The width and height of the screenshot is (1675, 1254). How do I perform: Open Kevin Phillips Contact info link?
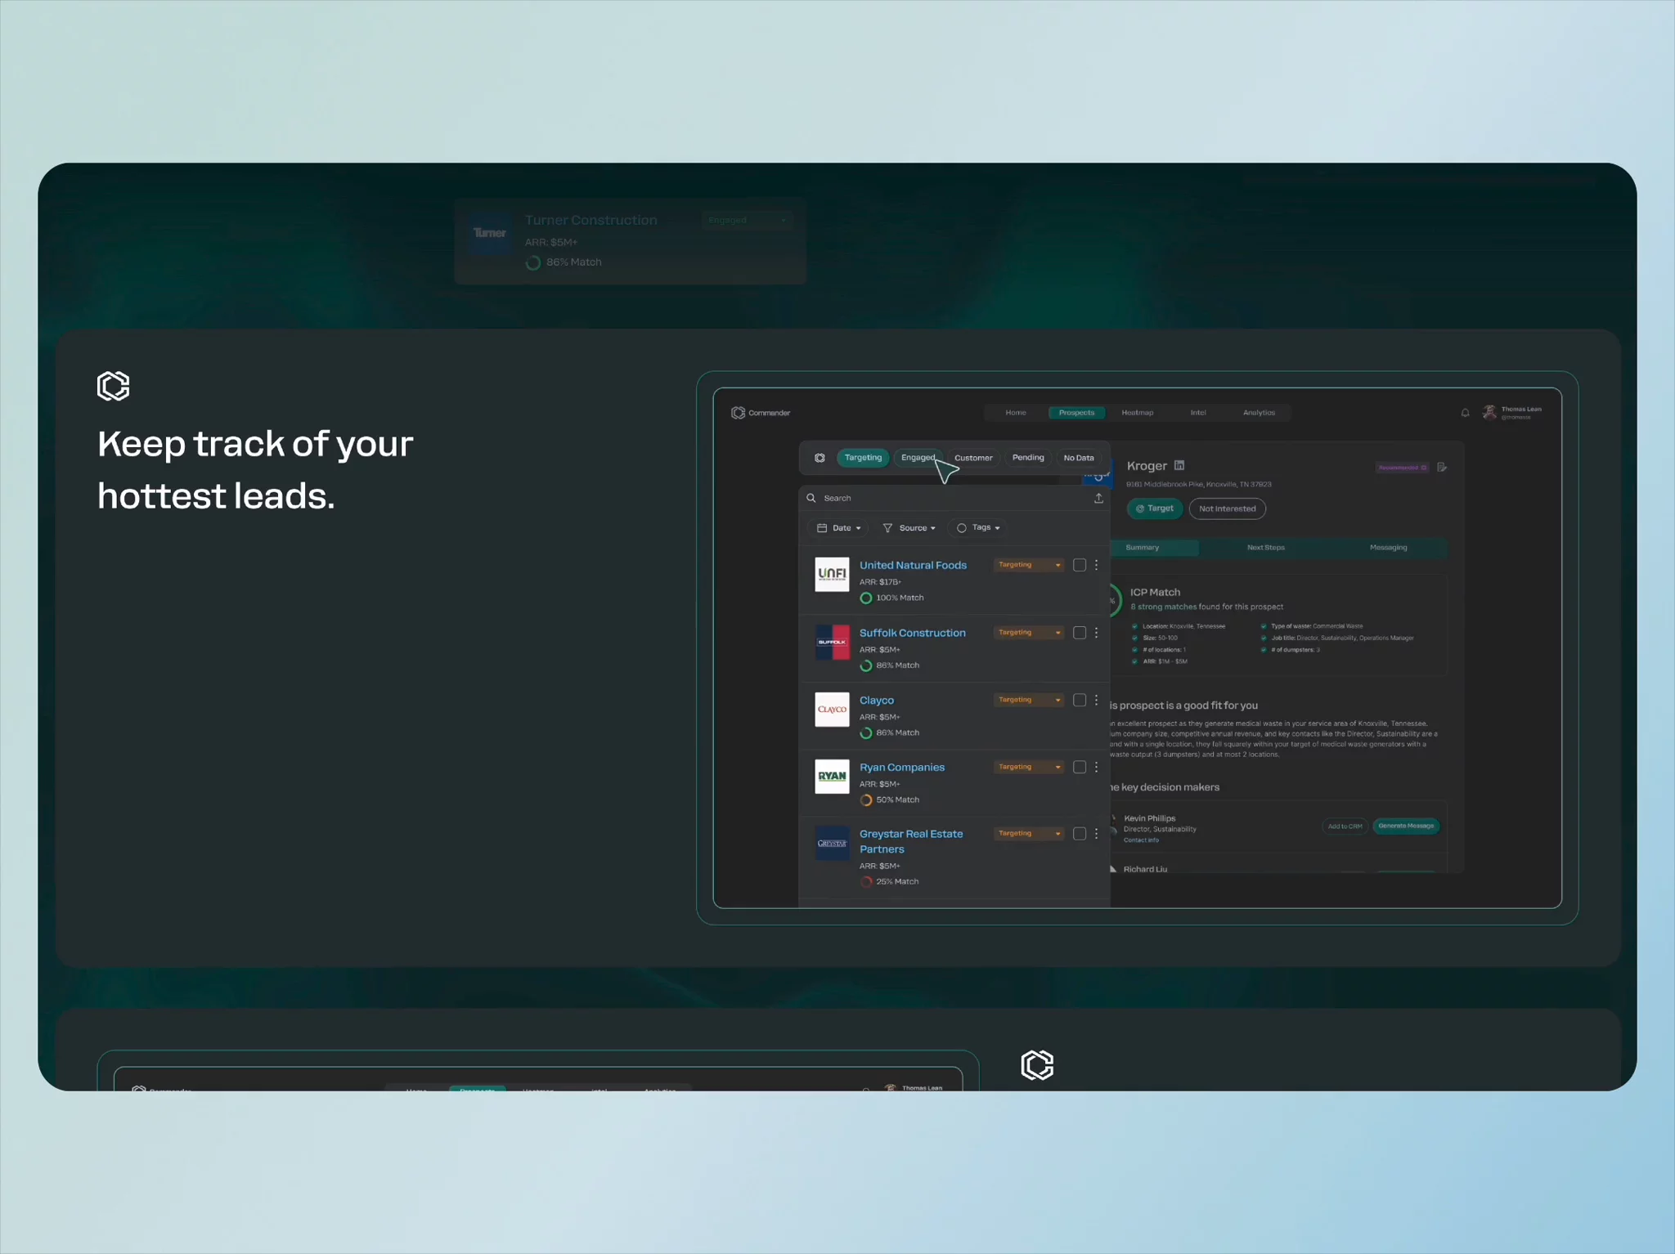tap(1141, 840)
